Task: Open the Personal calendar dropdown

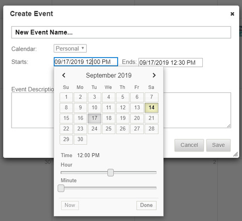Action: [x=70, y=48]
